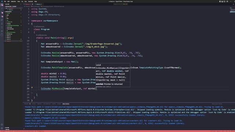This screenshot has width=235, height=132.
Task: Open the Selection menu
Action: pos(13,1)
